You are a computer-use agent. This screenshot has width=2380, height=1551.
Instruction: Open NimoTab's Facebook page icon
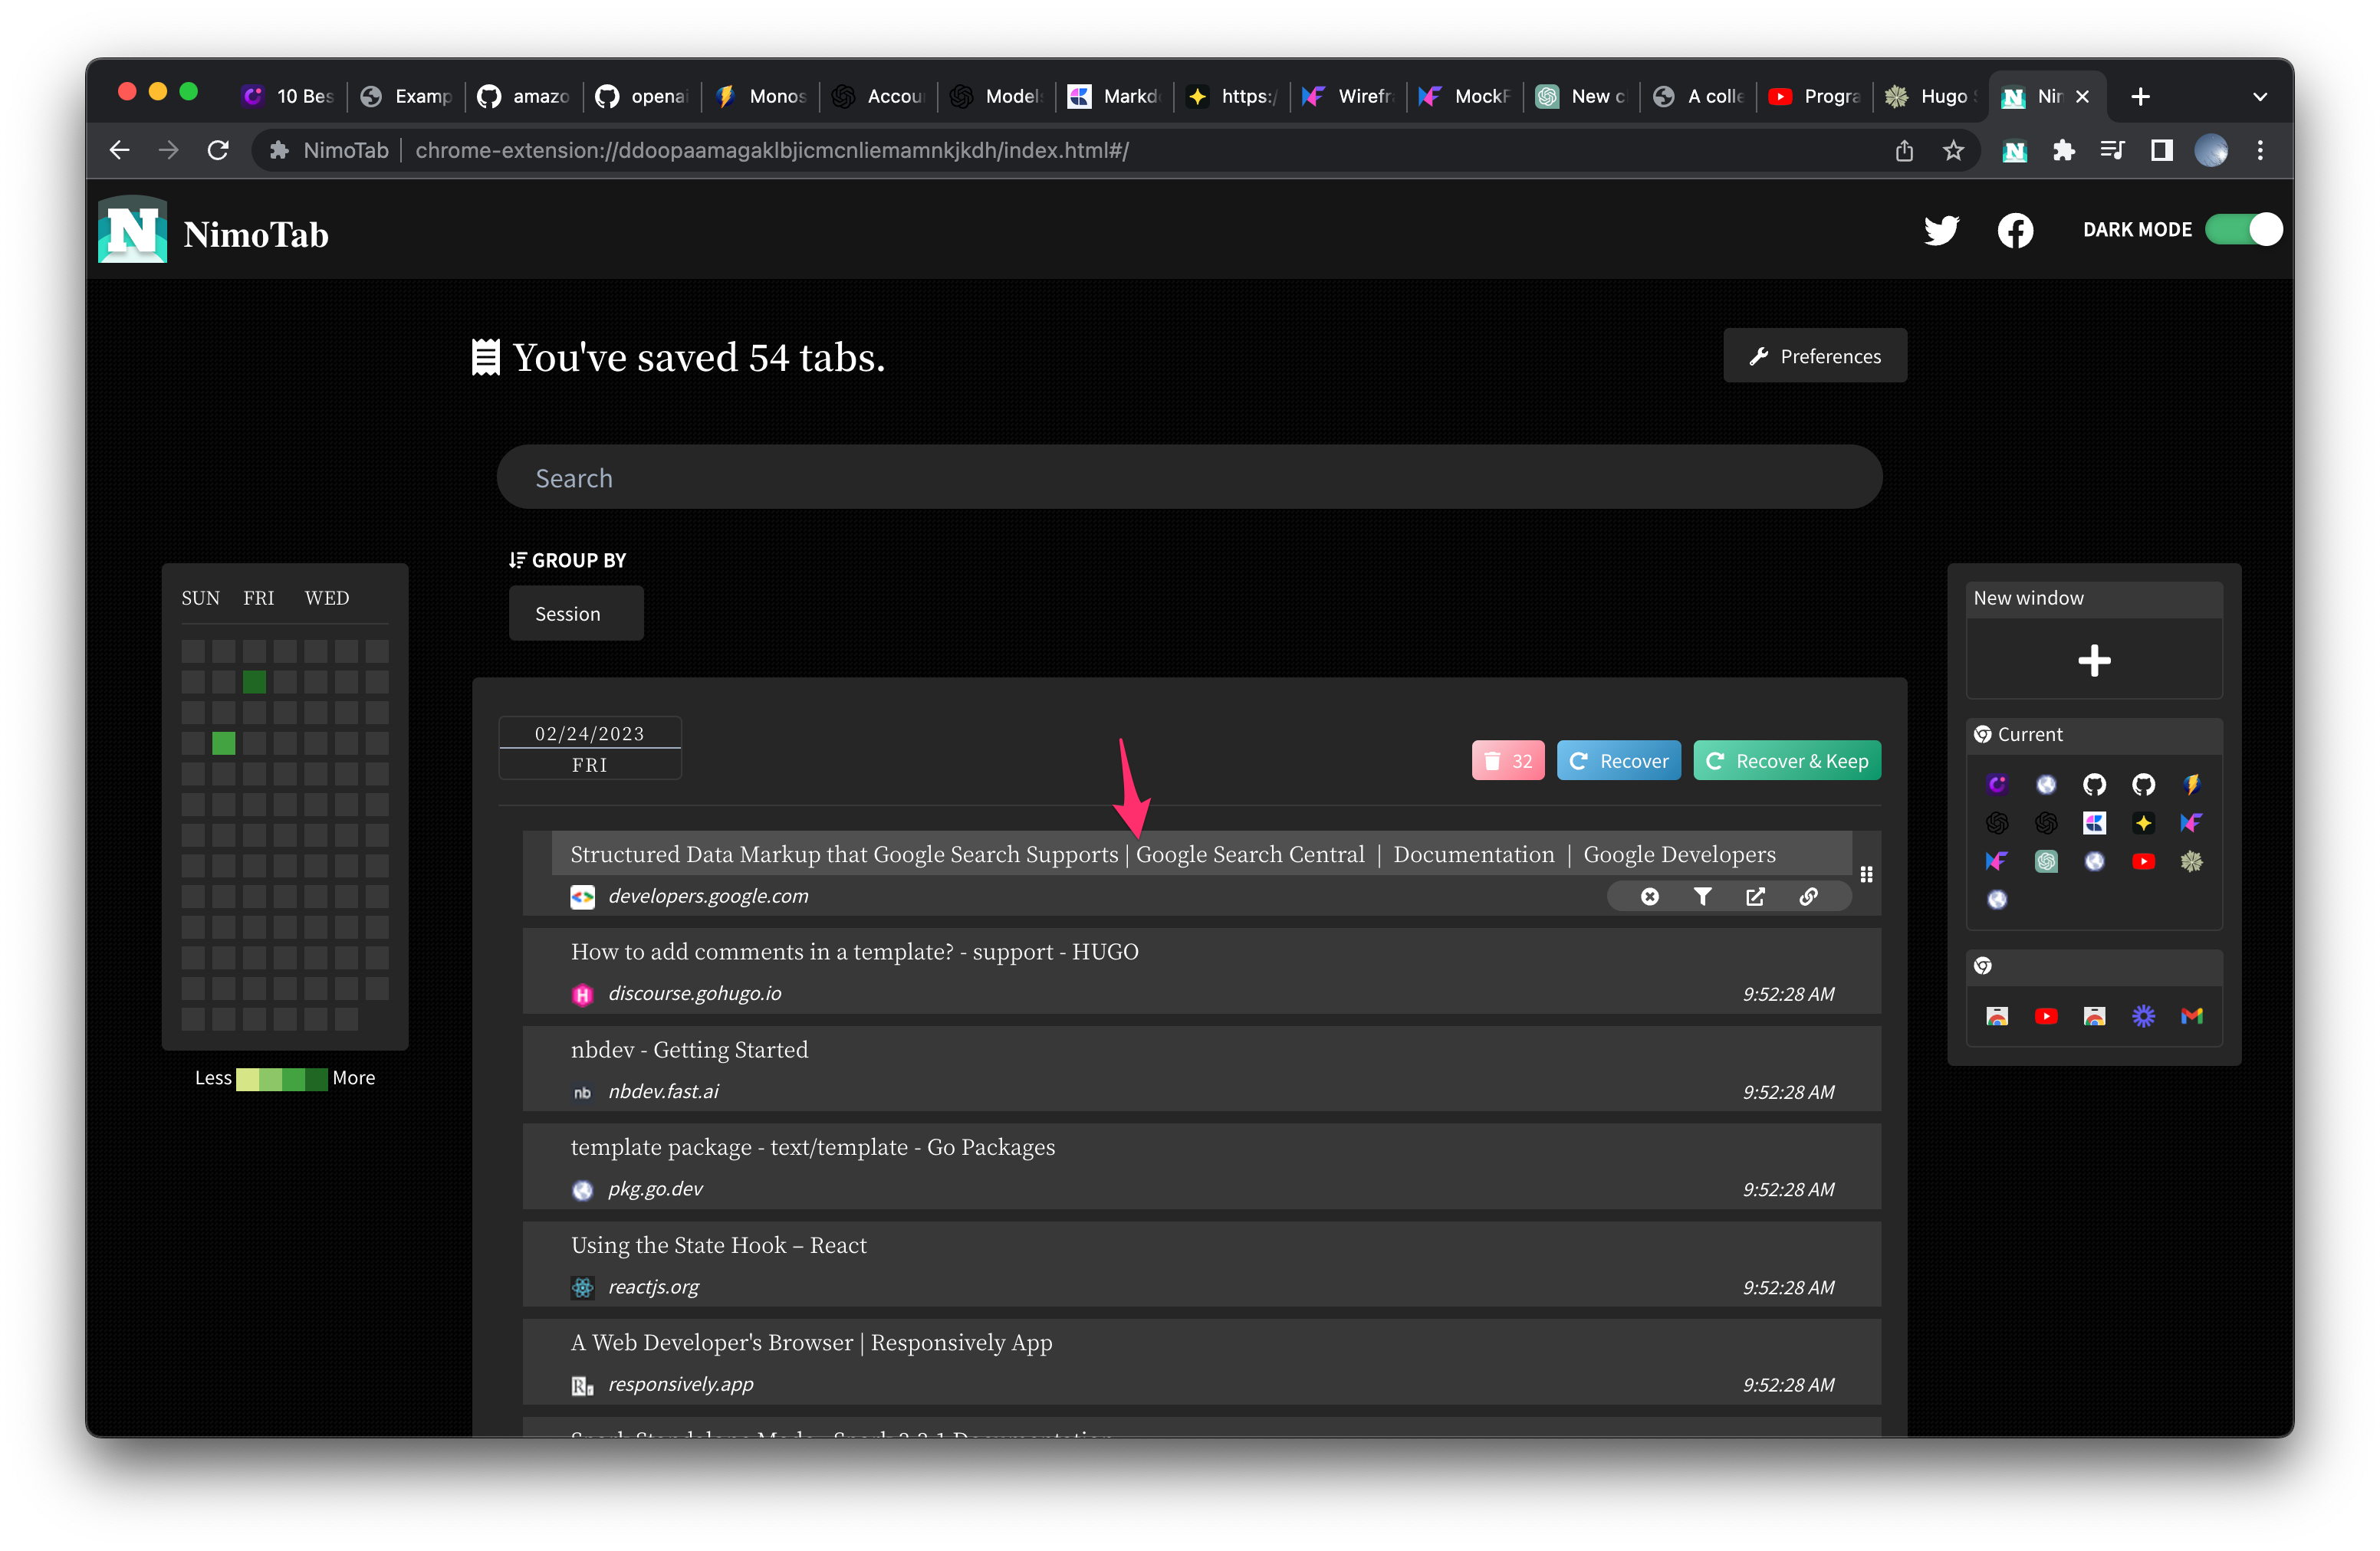coord(2015,230)
